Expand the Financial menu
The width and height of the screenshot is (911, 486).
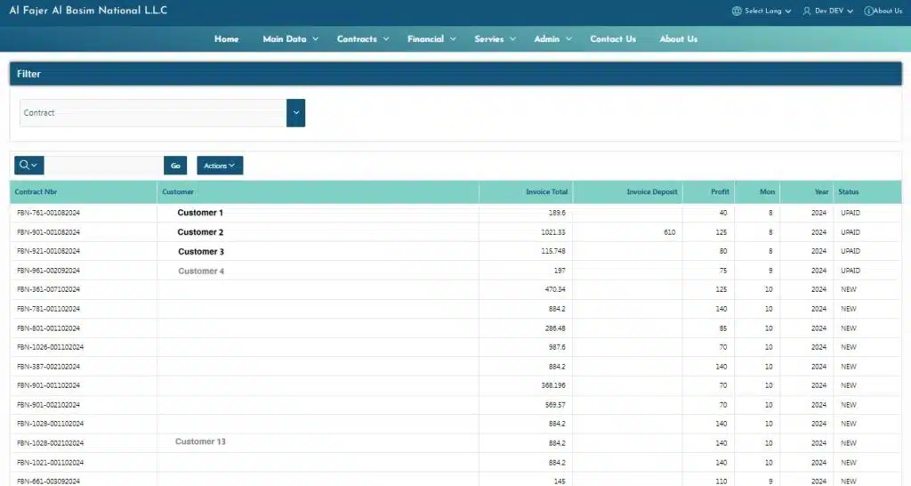(431, 39)
